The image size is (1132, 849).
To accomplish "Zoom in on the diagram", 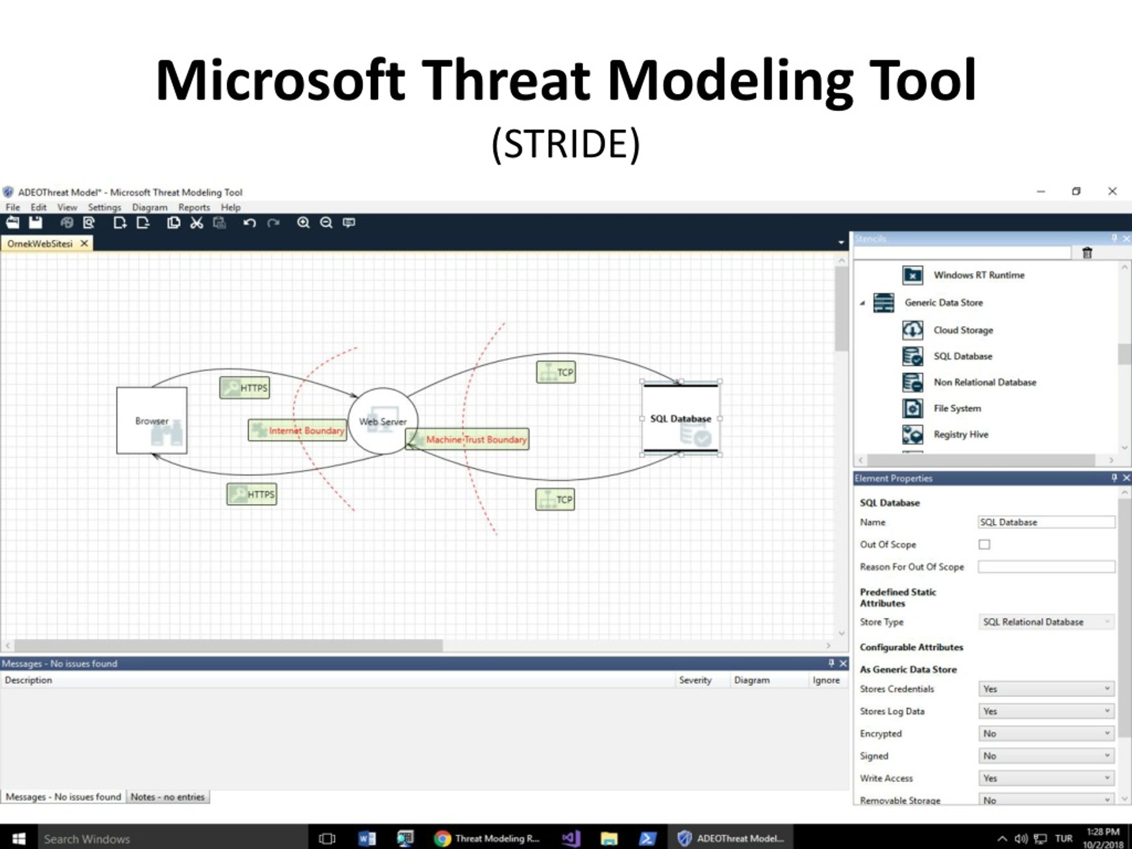I will (x=303, y=222).
